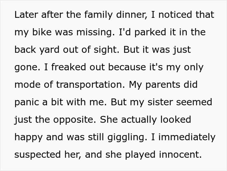Click the word "immediately"
227x171 pixels.
point(187,138)
